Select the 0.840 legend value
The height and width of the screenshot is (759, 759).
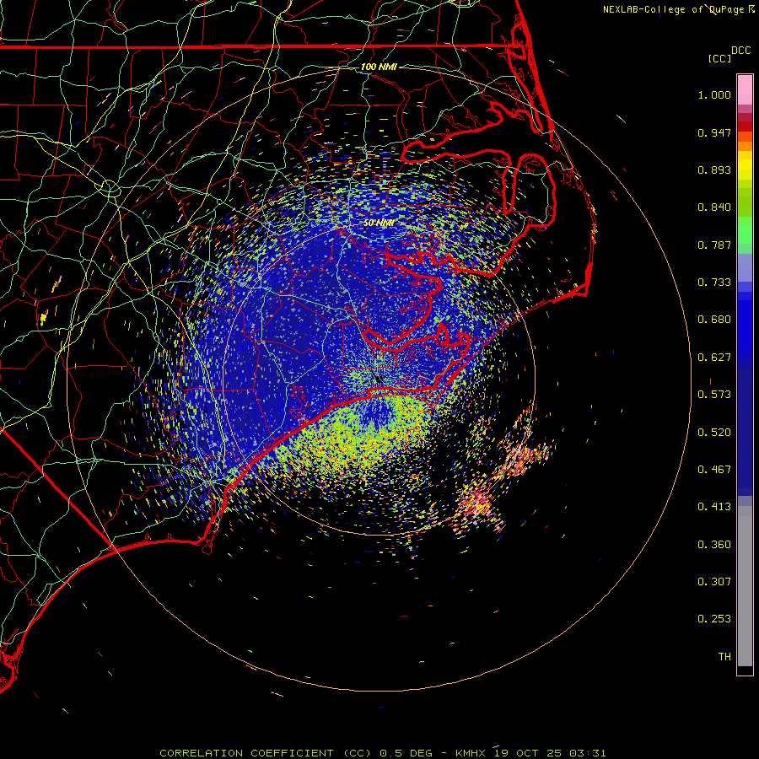tap(714, 207)
